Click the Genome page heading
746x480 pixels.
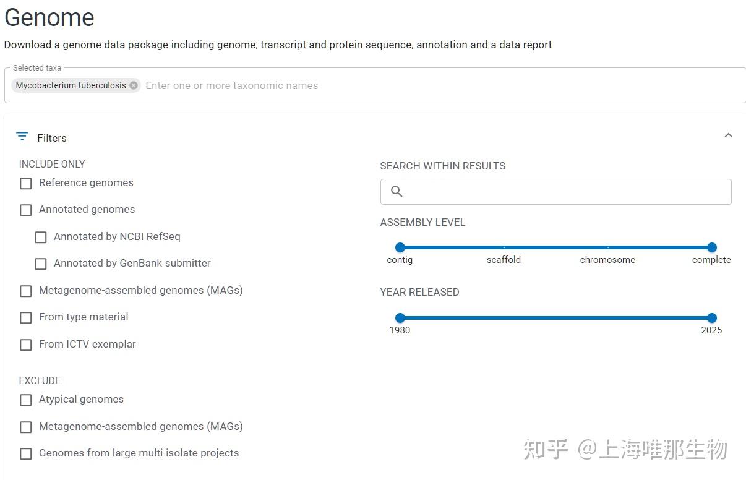point(49,17)
